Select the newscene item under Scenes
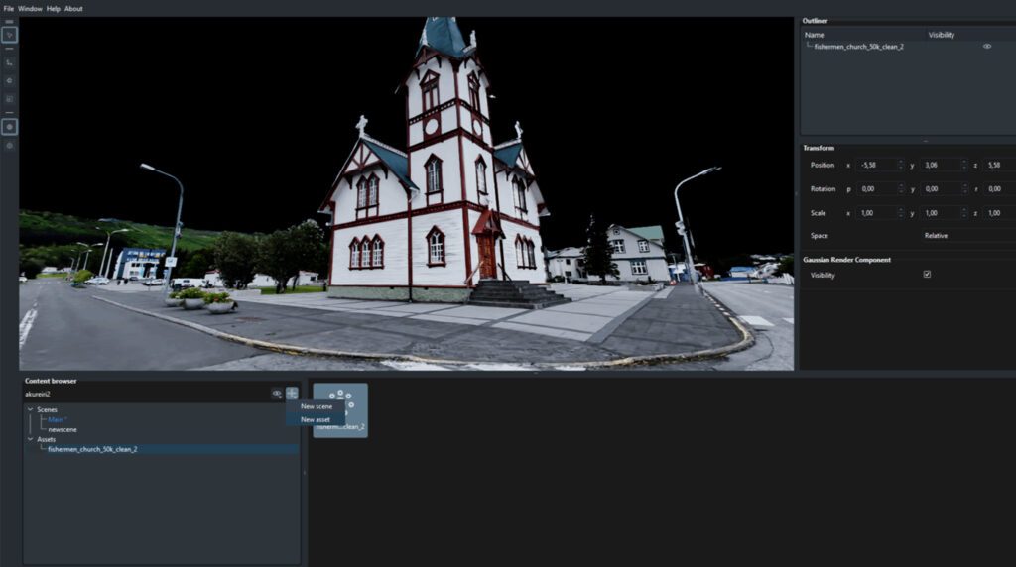This screenshot has height=567, width=1016. coord(63,429)
